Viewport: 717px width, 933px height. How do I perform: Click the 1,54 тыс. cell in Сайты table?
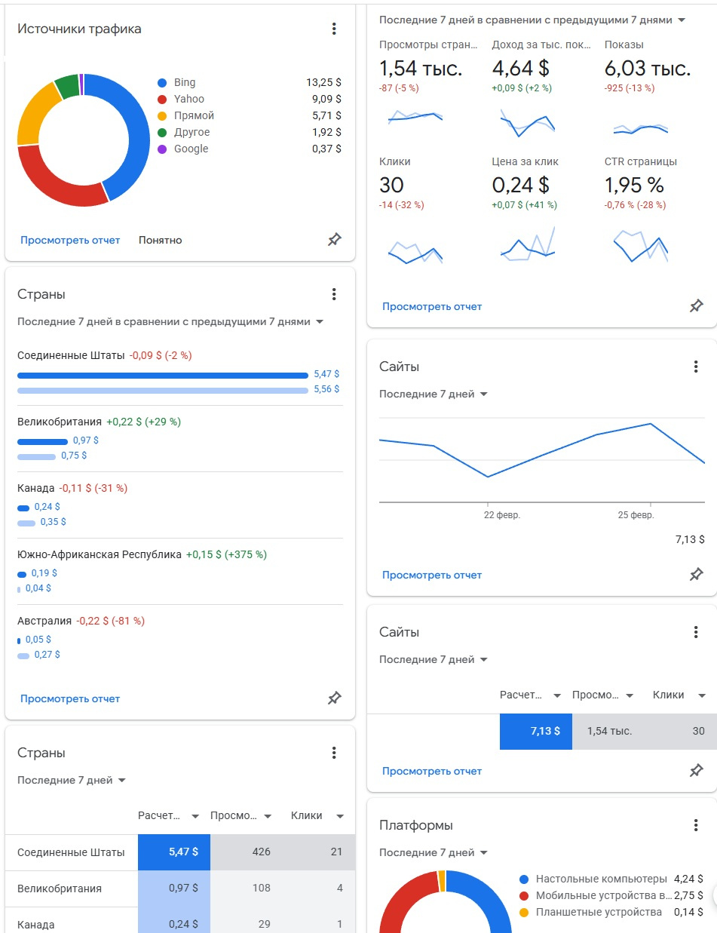[x=608, y=732]
